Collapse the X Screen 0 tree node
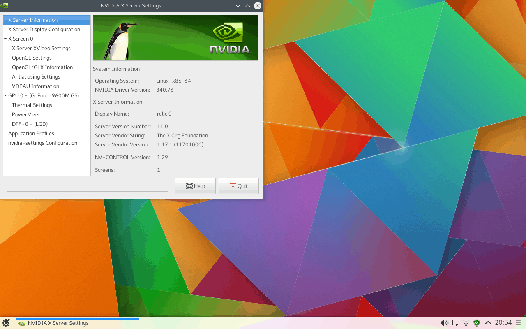Image resolution: width=526 pixels, height=329 pixels. click(x=5, y=39)
